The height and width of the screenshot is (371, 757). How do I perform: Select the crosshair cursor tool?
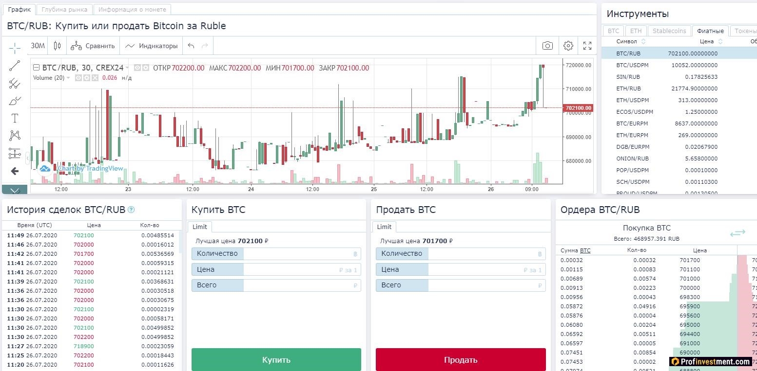pos(15,47)
